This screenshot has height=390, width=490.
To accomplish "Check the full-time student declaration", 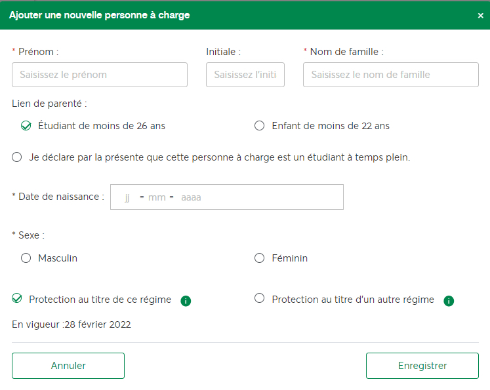I will pos(17,157).
